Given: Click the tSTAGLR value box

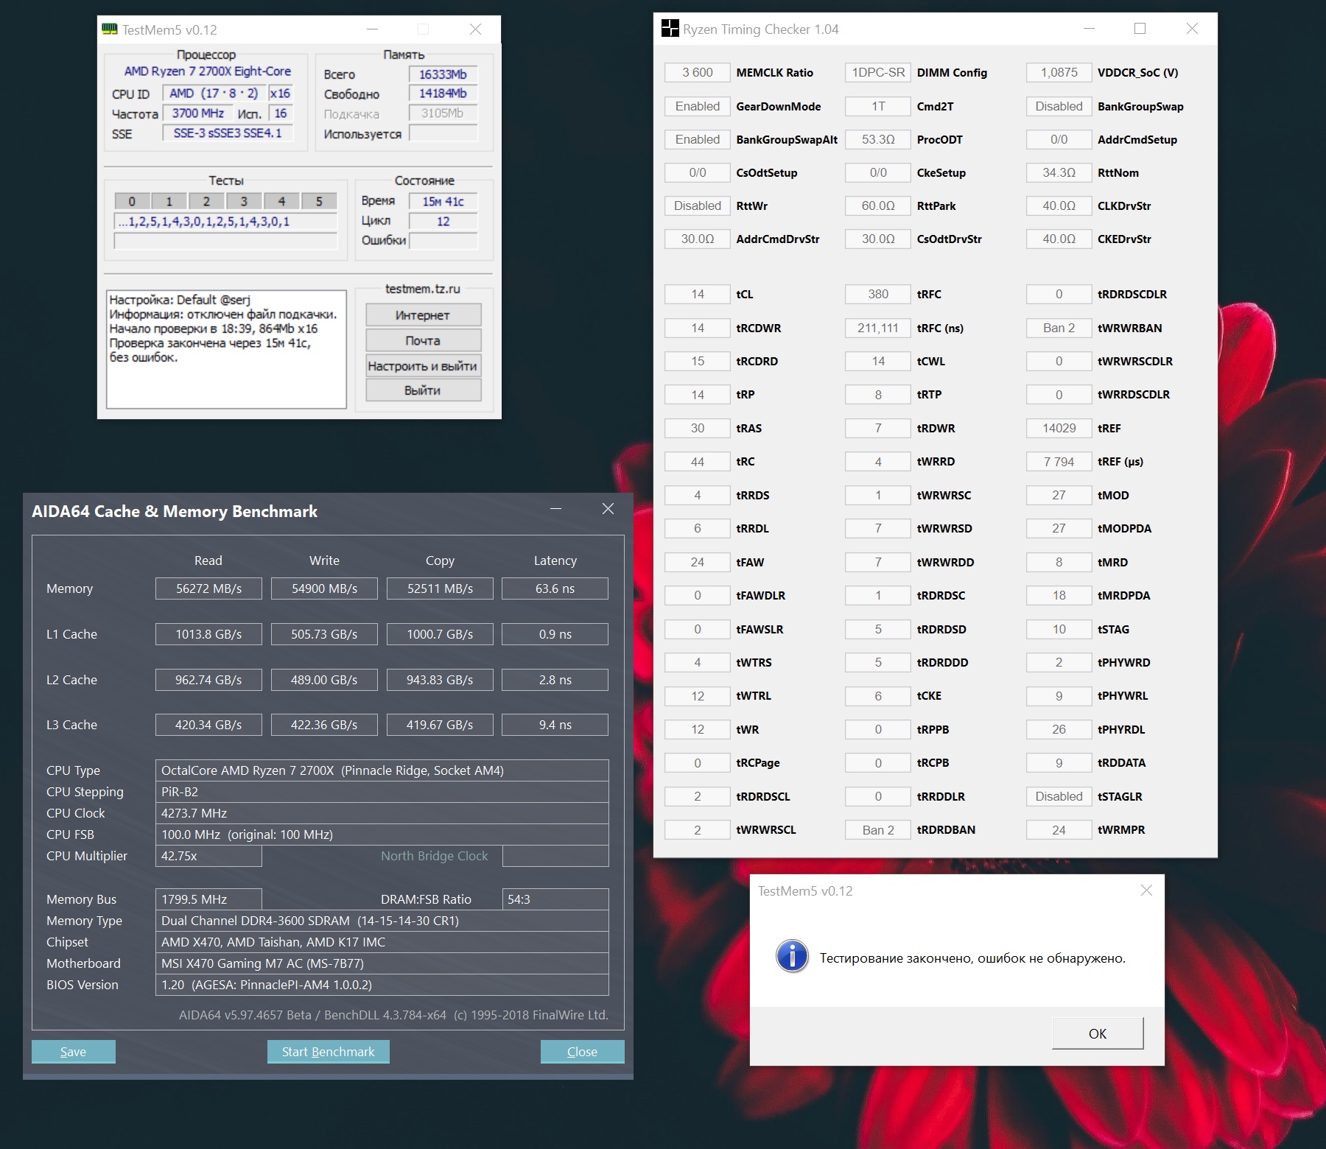Looking at the screenshot, I should click(x=1059, y=796).
